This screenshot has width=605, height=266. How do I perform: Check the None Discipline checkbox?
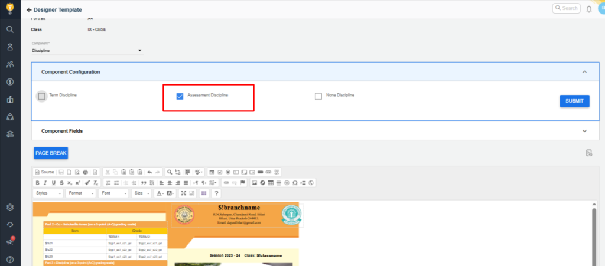click(x=318, y=96)
